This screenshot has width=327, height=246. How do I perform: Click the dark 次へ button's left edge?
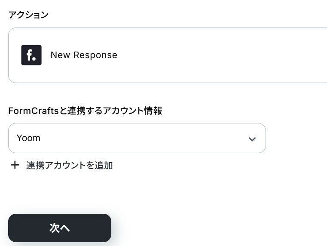pos(13,228)
